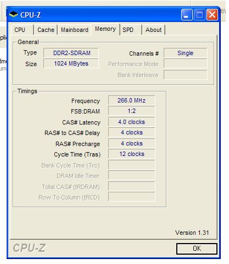Minimize the CPU-Z window
The image size is (229, 264).
coord(187,14)
